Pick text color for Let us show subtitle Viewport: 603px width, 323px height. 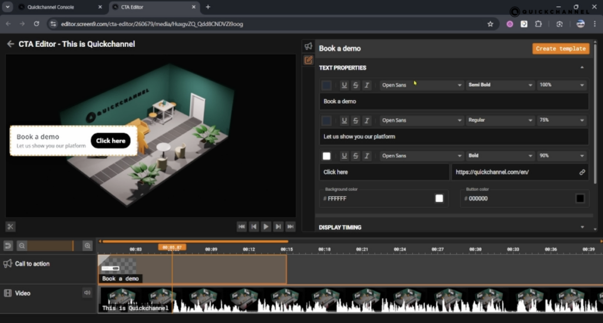click(x=326, y=121)
